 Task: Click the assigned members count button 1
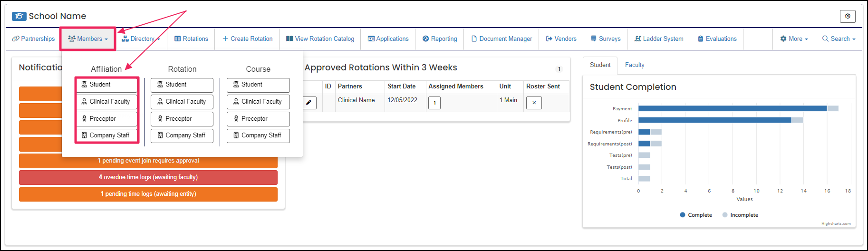point(434,103)
